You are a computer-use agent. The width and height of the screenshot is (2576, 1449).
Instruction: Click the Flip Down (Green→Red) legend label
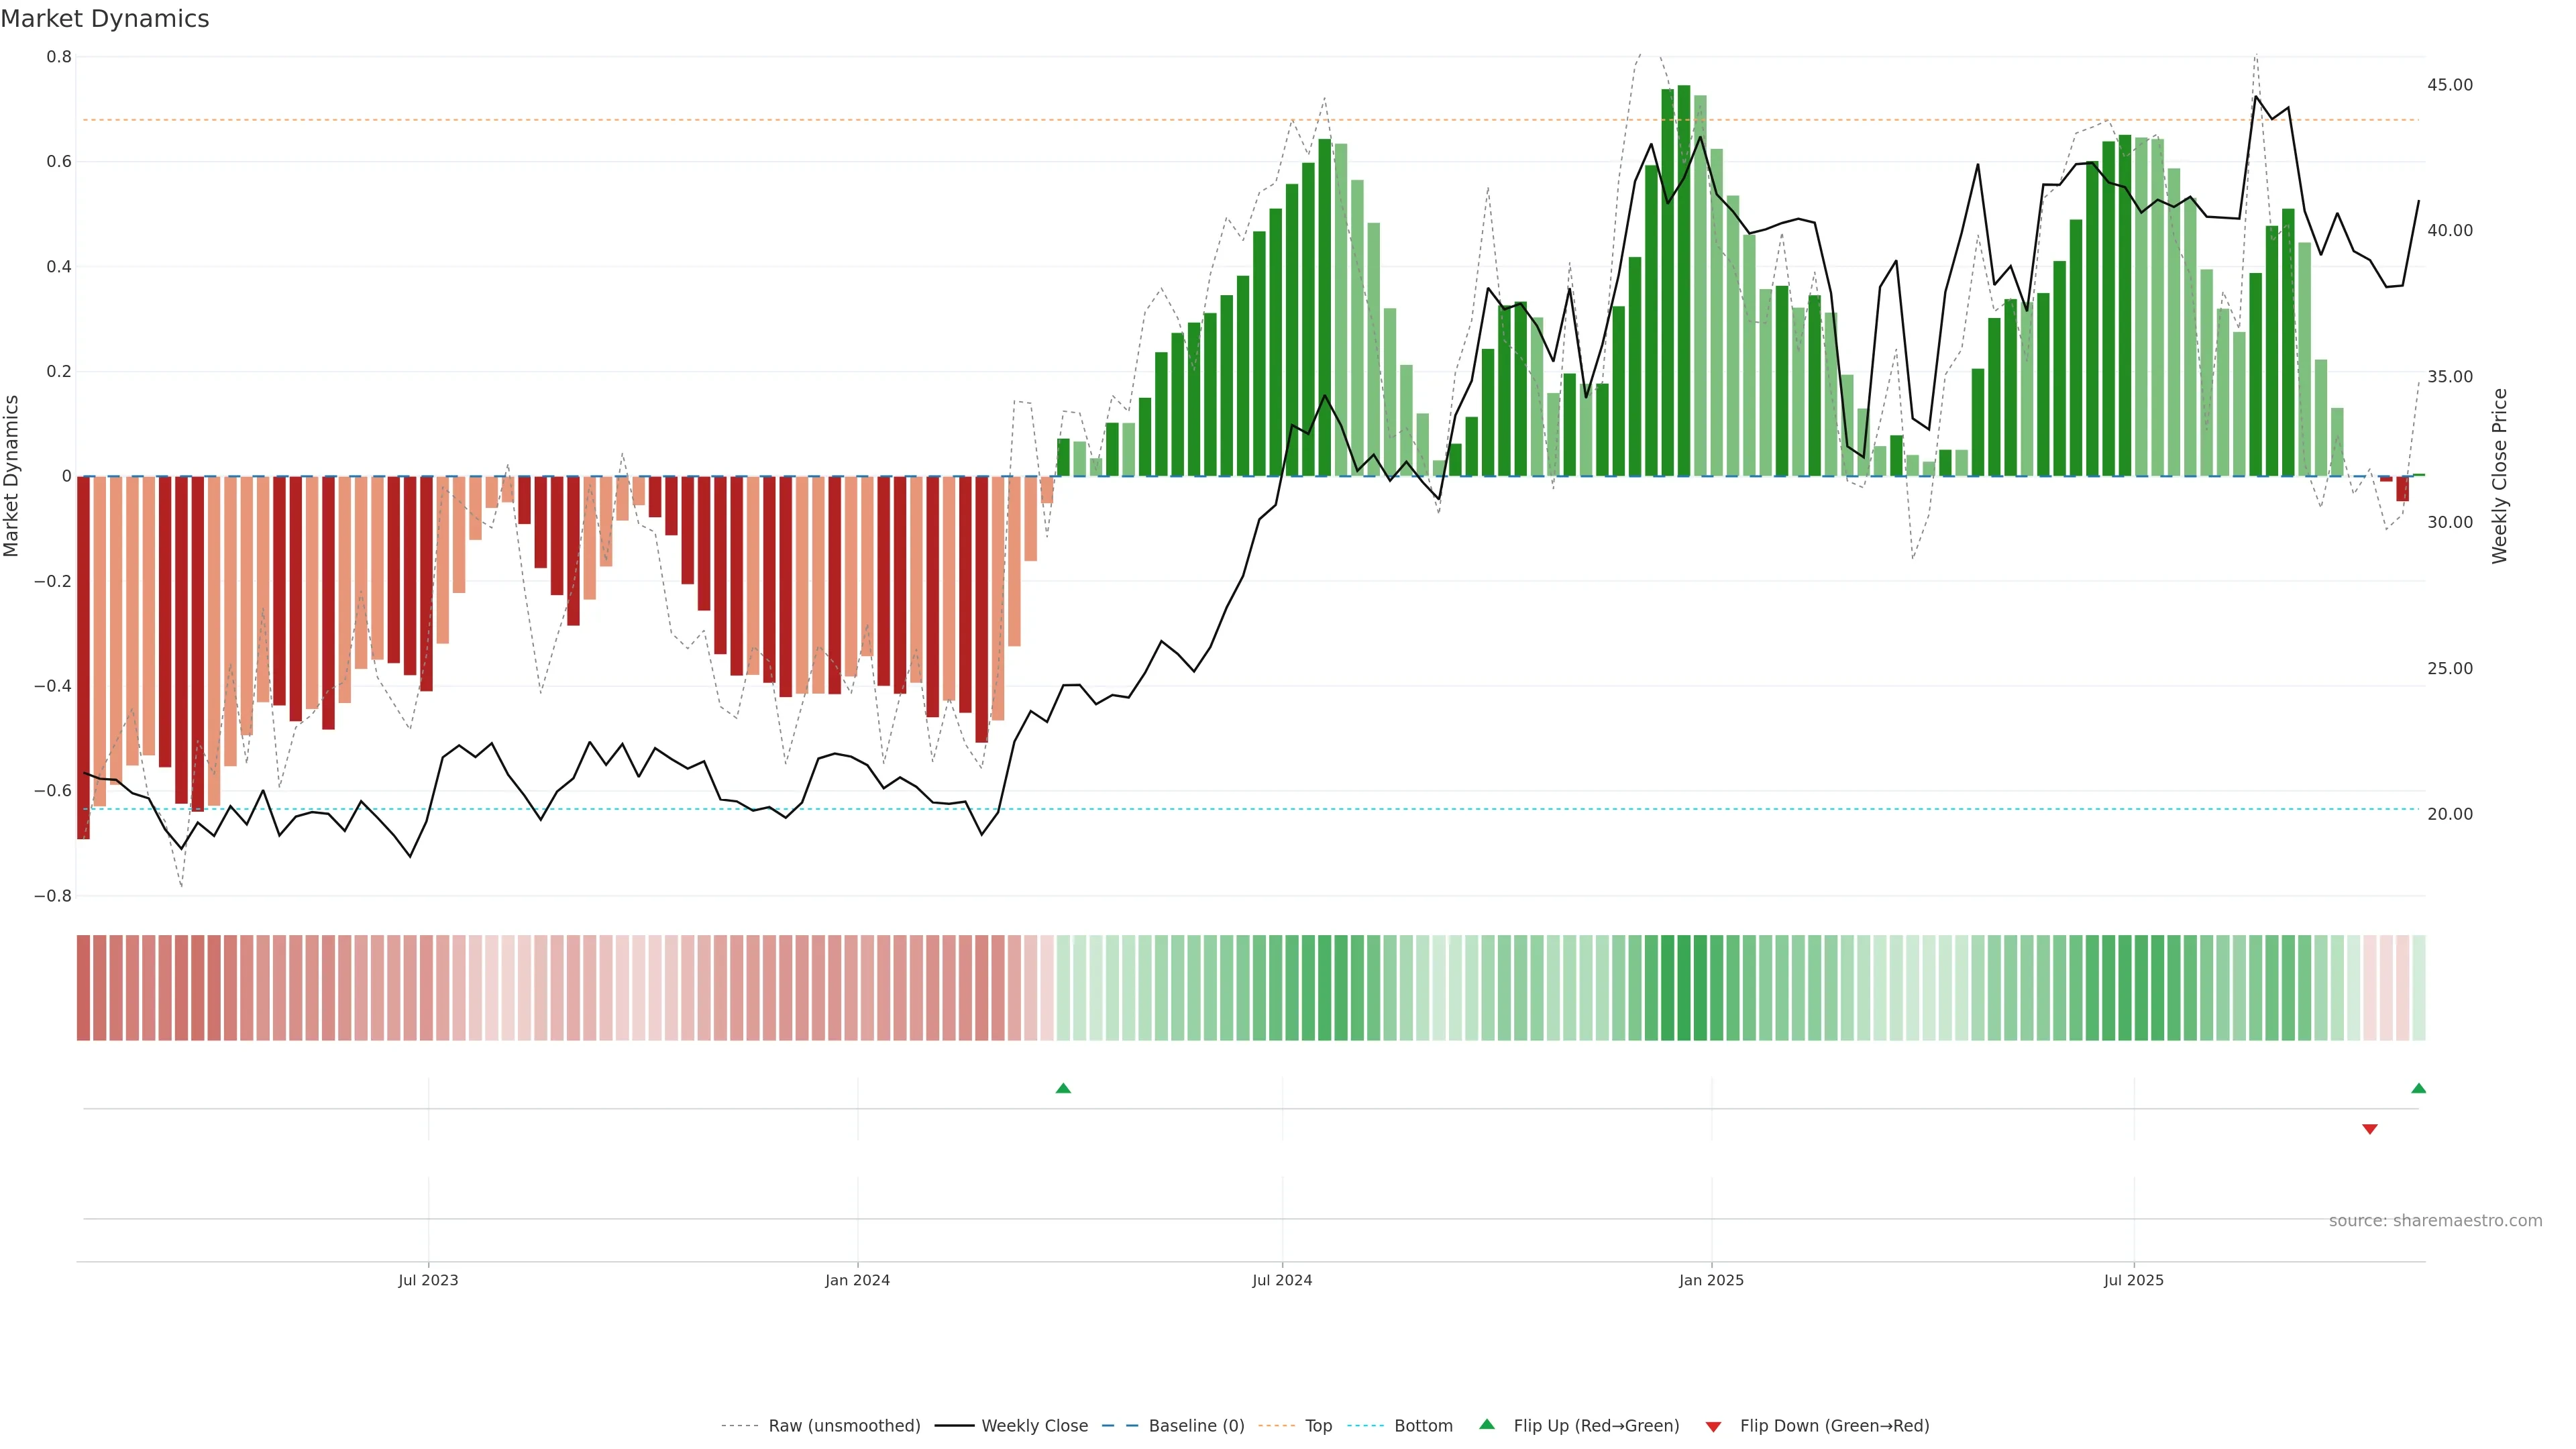tap(1834, 1426)
